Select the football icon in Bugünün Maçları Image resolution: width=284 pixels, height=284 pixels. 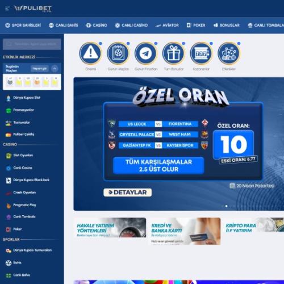point(10,82)
